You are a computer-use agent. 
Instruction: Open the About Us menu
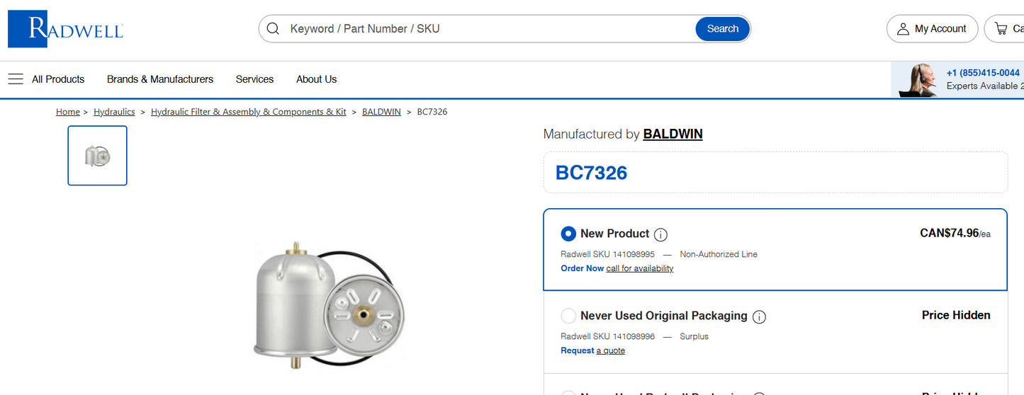coord(316,79)
